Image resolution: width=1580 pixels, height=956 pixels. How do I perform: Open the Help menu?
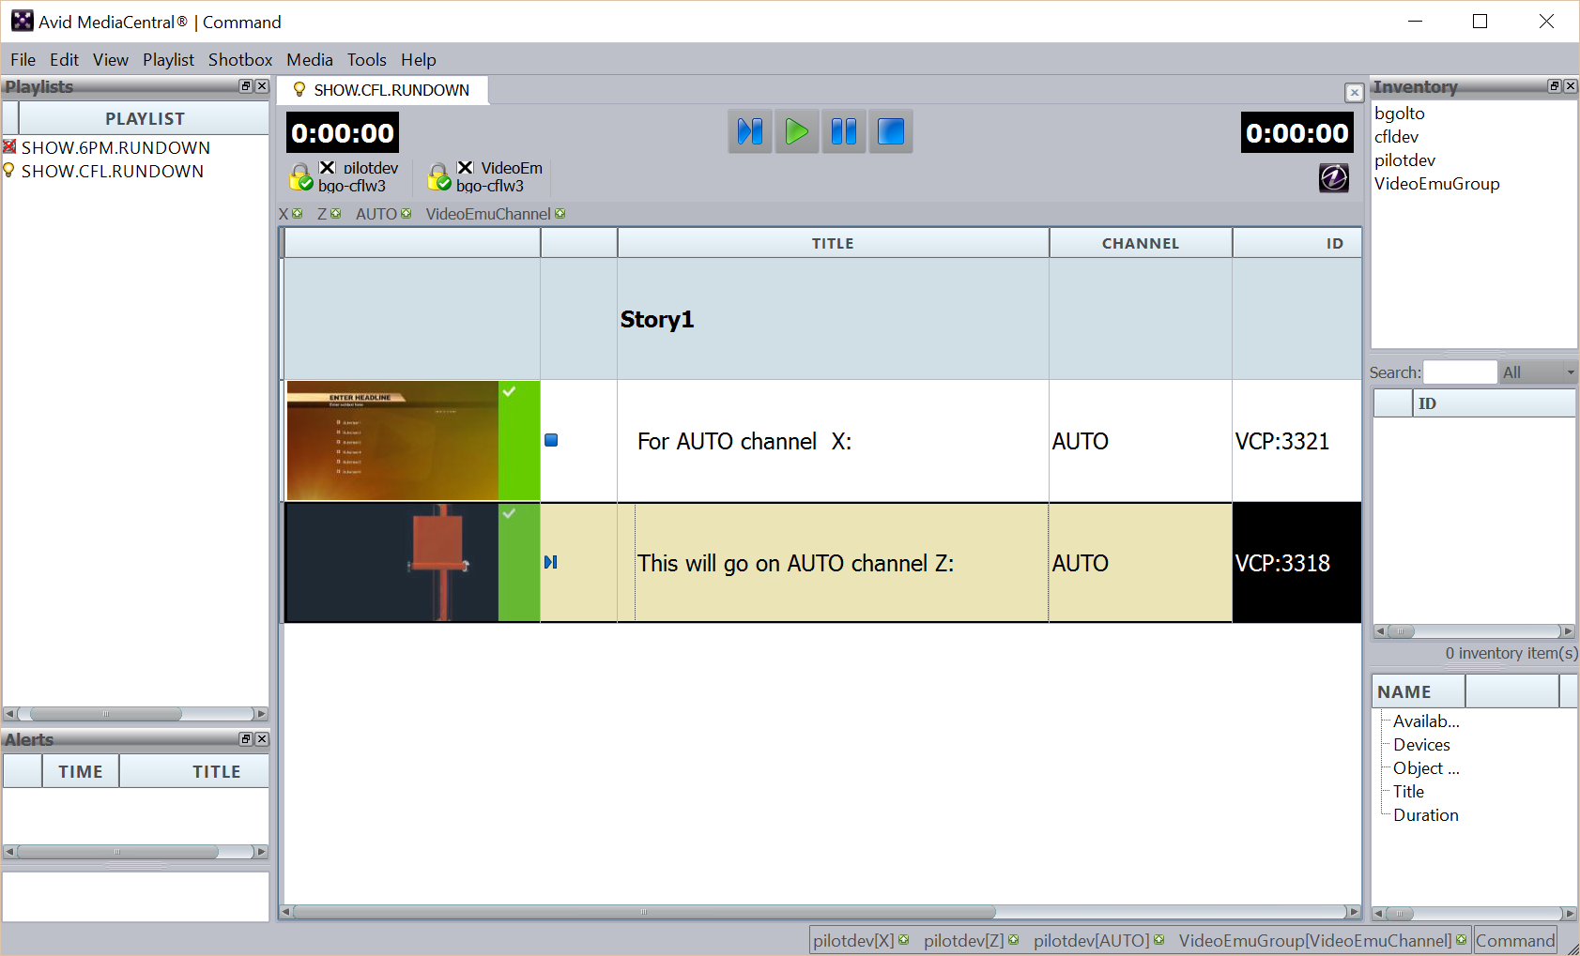tap(419, 59)
